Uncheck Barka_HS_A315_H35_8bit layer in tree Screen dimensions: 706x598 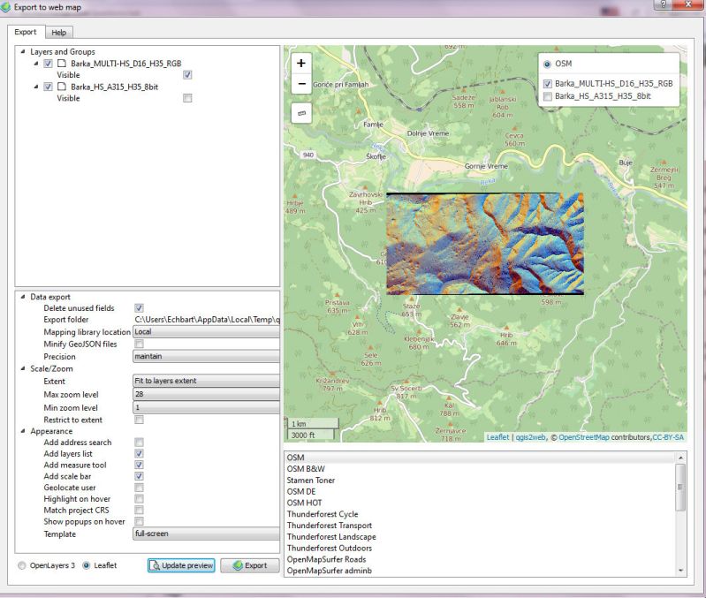[49, 87]
